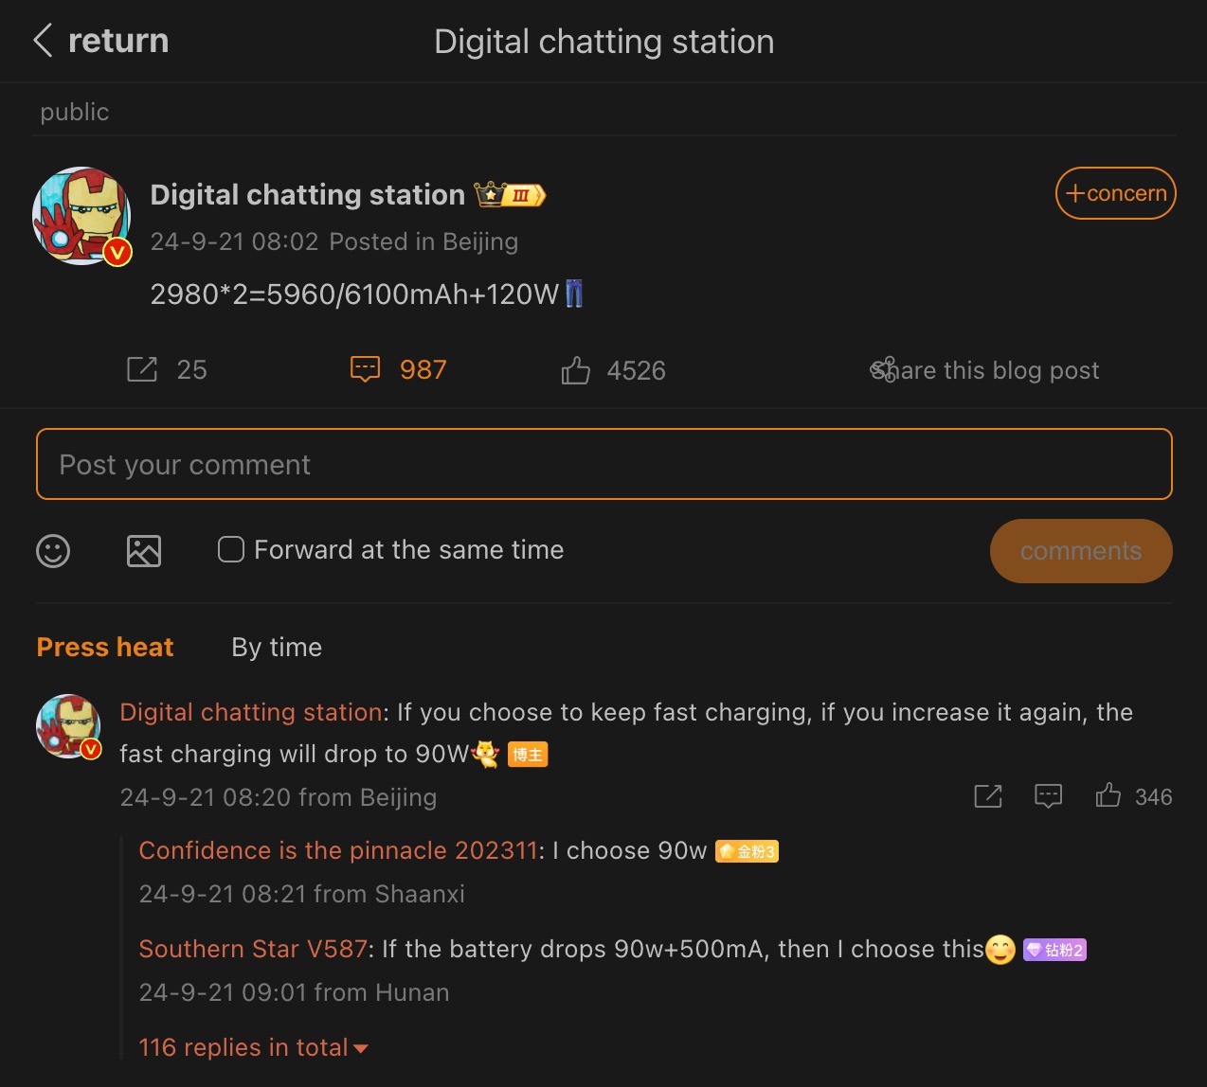Viewport: 1207px width, 1087px height.
Task: Focus the Post your comment input field
Action: (x=603, y=464)
